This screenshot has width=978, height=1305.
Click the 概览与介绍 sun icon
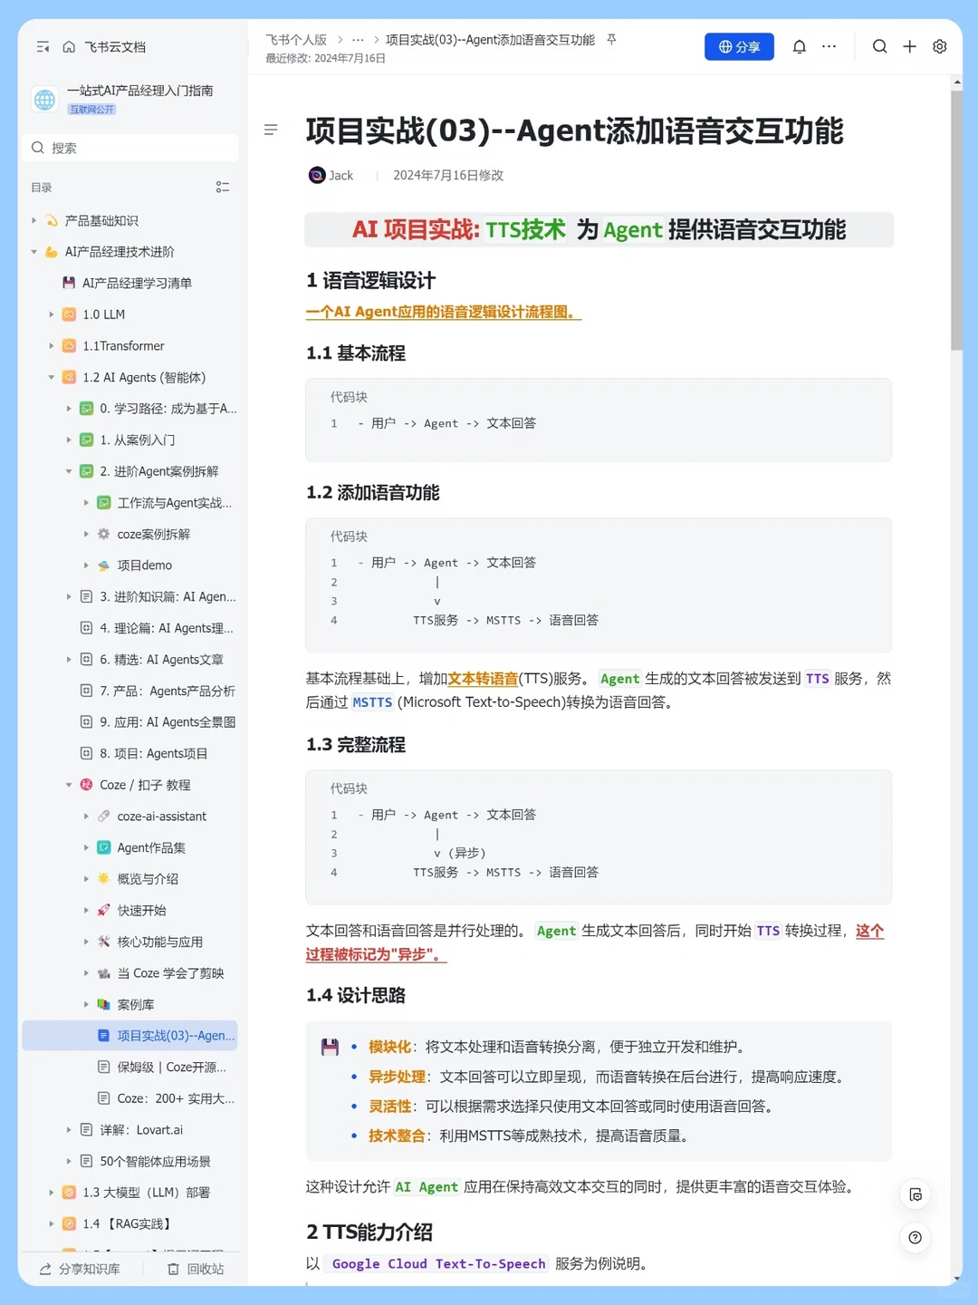[x=104, y=879]
